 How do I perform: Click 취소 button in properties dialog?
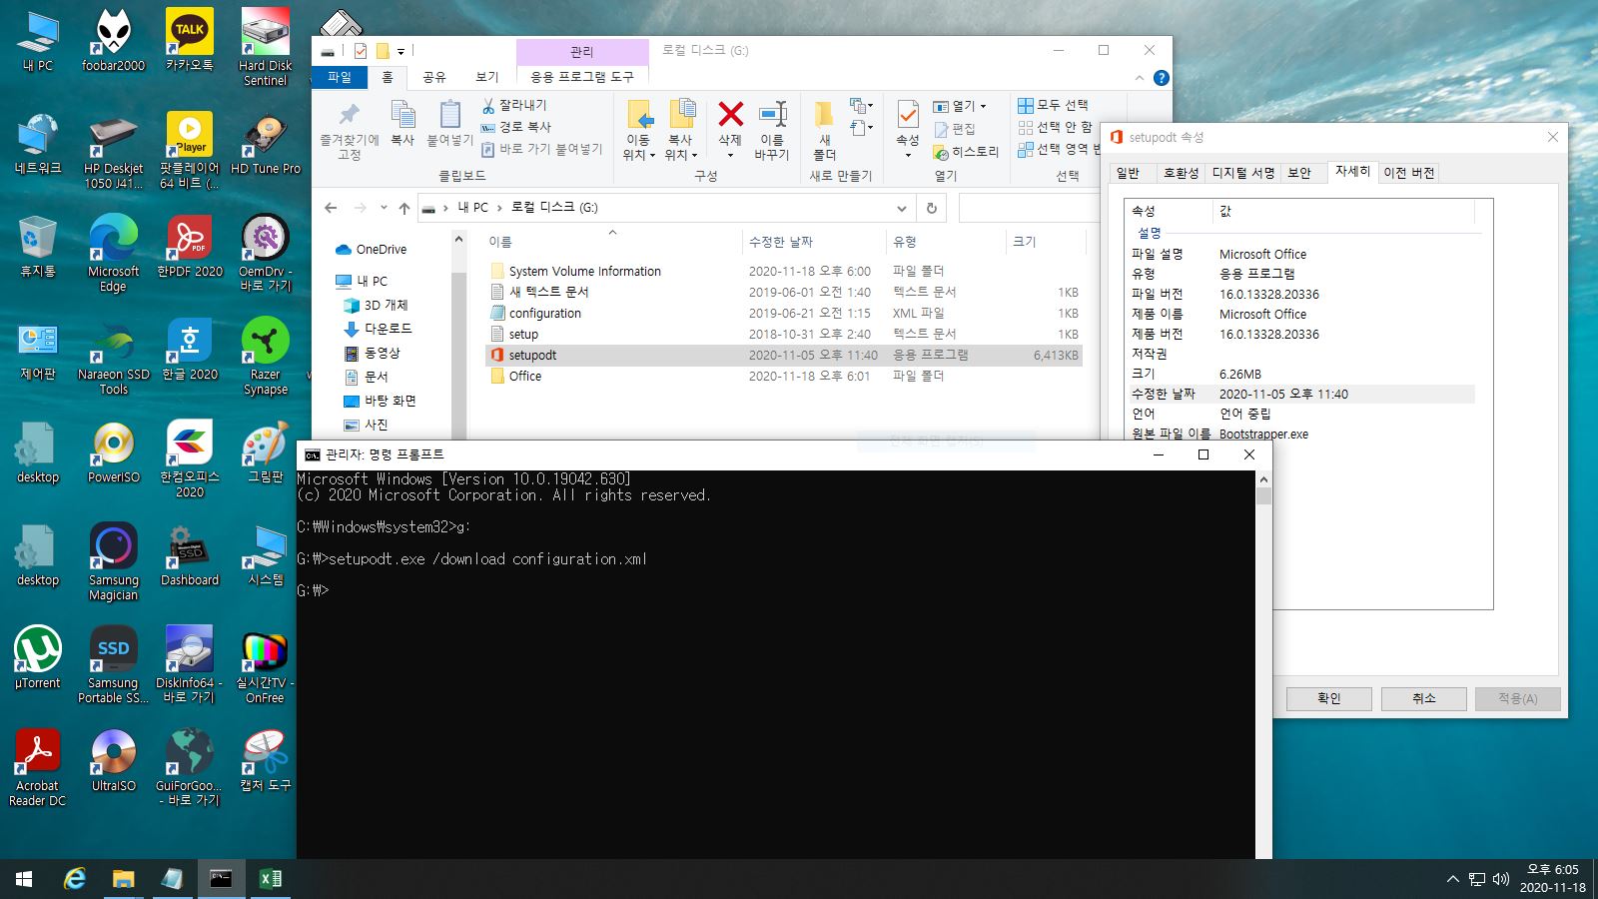point(1423,698)
